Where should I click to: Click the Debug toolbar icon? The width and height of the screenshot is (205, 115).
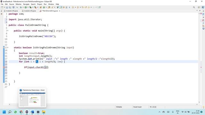coord(21,7)
